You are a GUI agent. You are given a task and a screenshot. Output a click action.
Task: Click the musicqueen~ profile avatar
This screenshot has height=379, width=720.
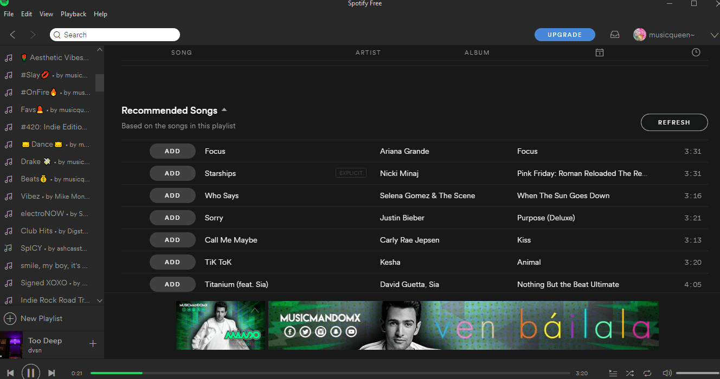point(640,35)
